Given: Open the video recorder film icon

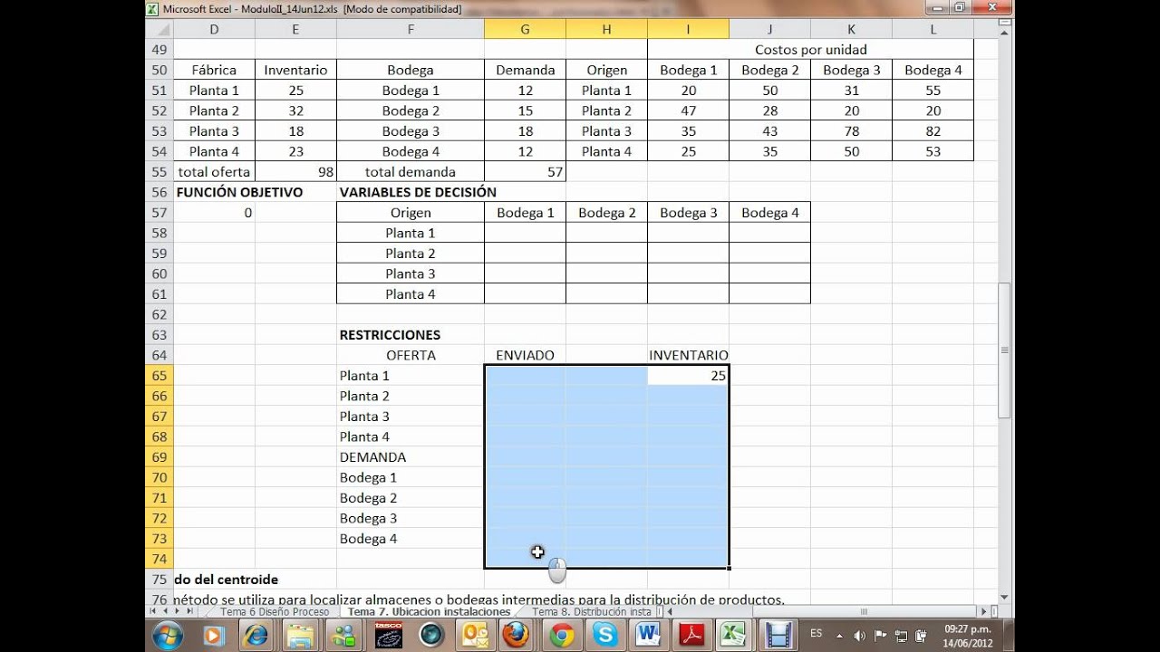Looking at the screenshot, I should click(x=778, y=636).
